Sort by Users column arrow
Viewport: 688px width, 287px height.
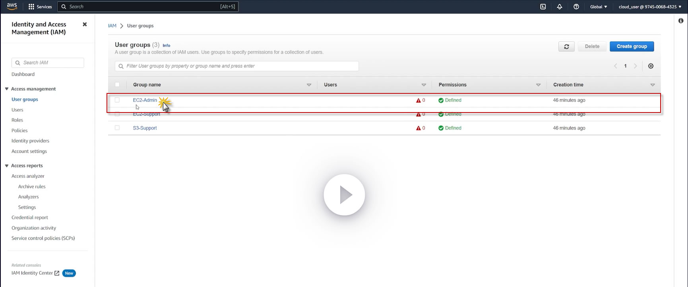click(x=424, y=85)
